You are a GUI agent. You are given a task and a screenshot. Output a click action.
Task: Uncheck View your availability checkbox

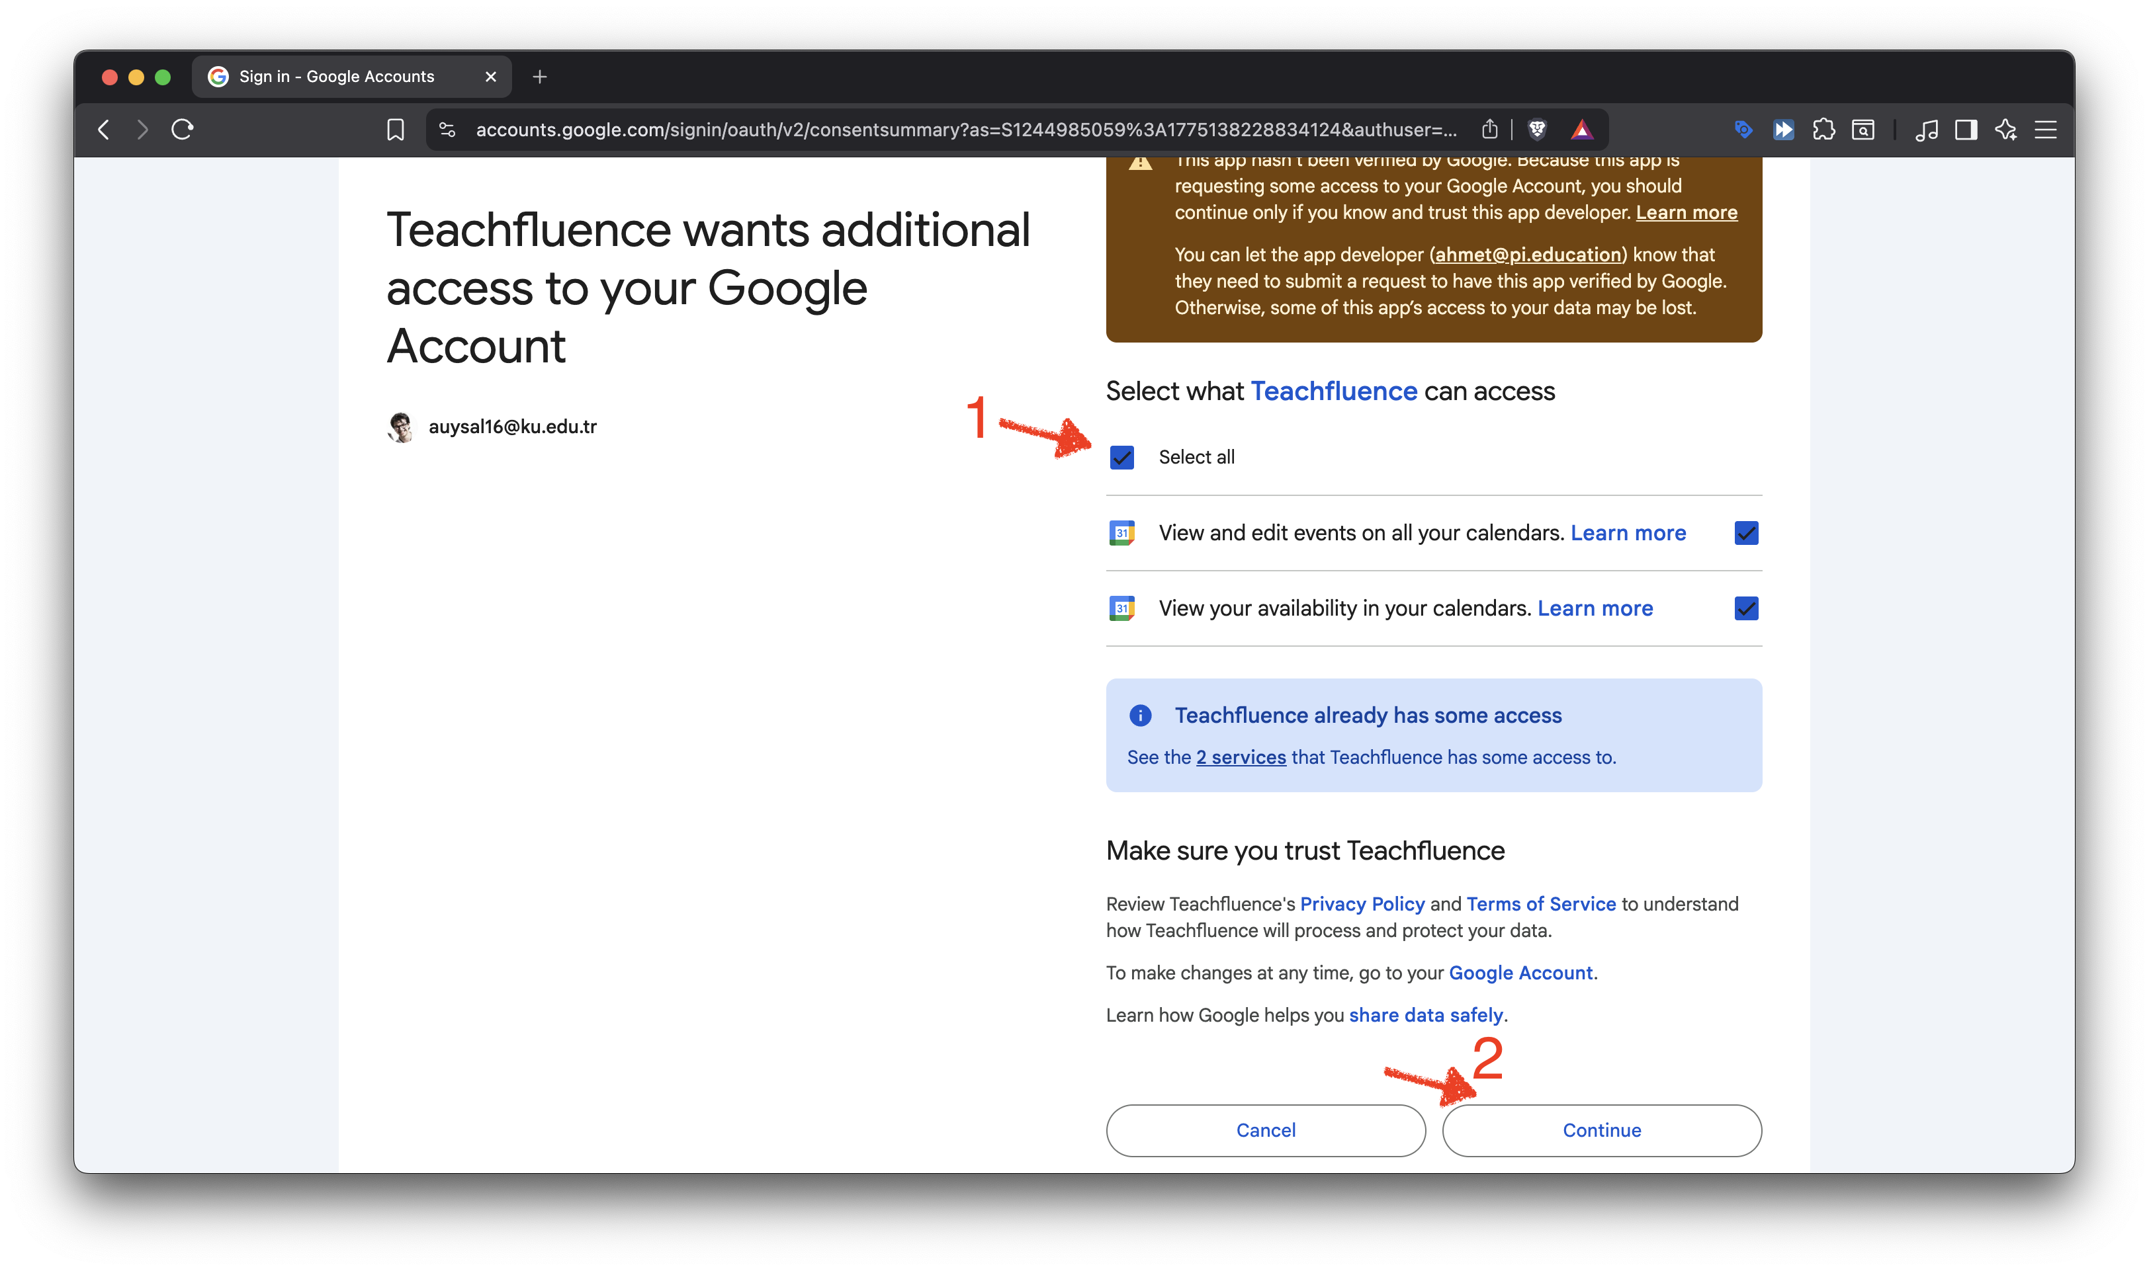point(1745,608)
